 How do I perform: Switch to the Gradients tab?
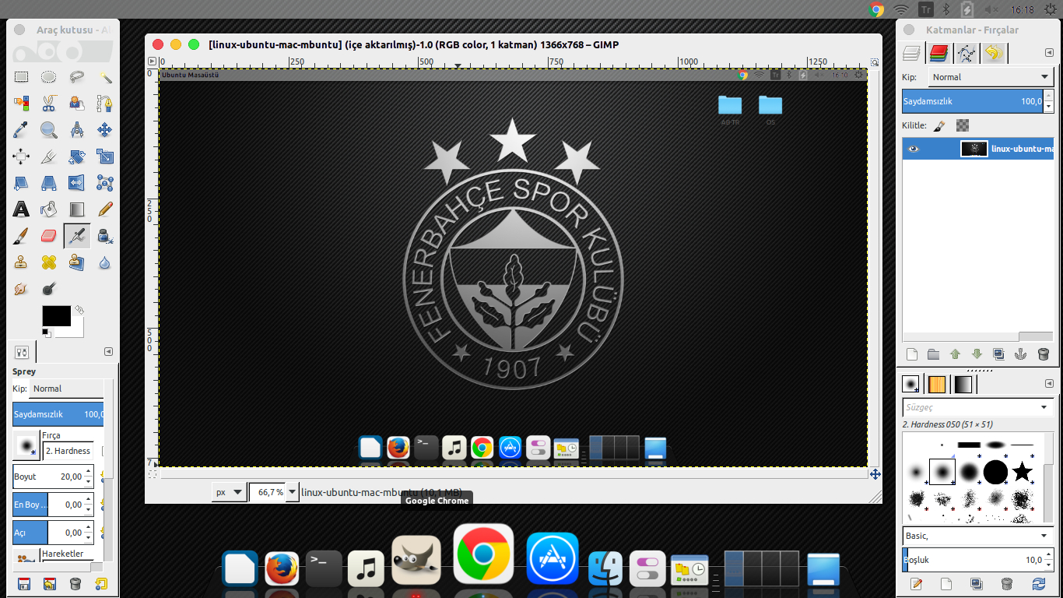pos(963,385)
